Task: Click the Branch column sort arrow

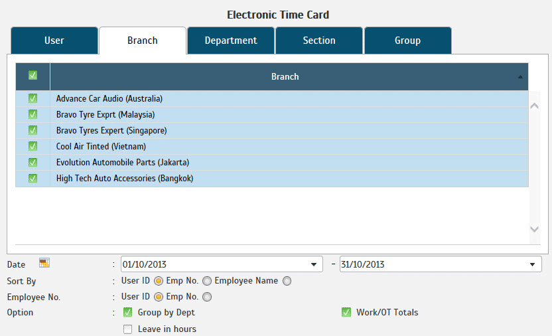Action: [520, 77]
